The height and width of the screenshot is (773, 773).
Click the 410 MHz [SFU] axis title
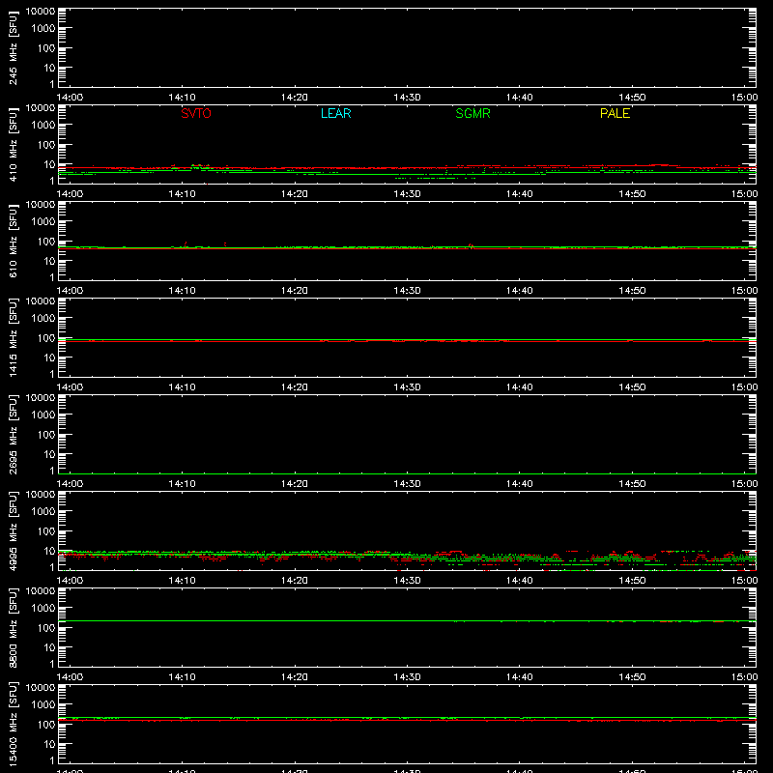coord(13,145)
